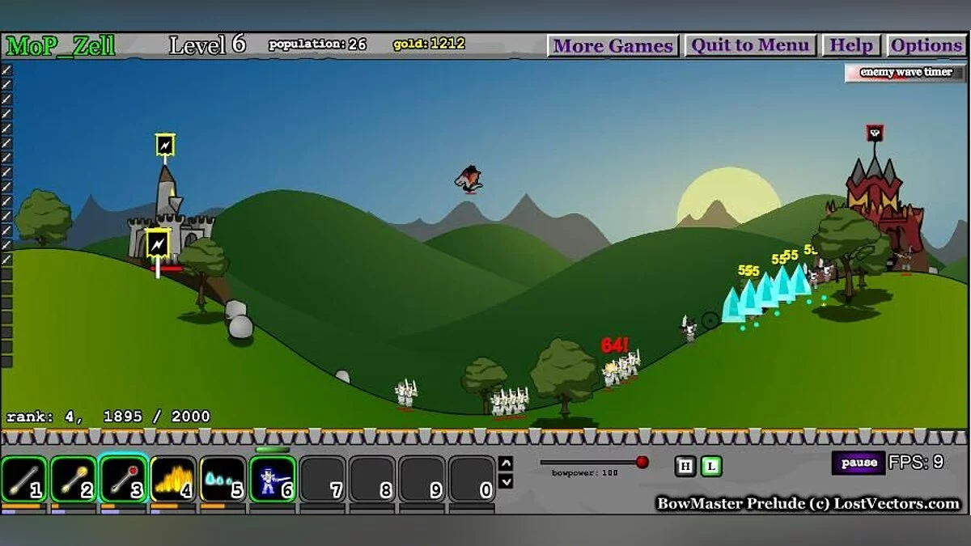This screenshot has height=546, width=971.
Task: Open More Games
Action: [x=613, y=45]
